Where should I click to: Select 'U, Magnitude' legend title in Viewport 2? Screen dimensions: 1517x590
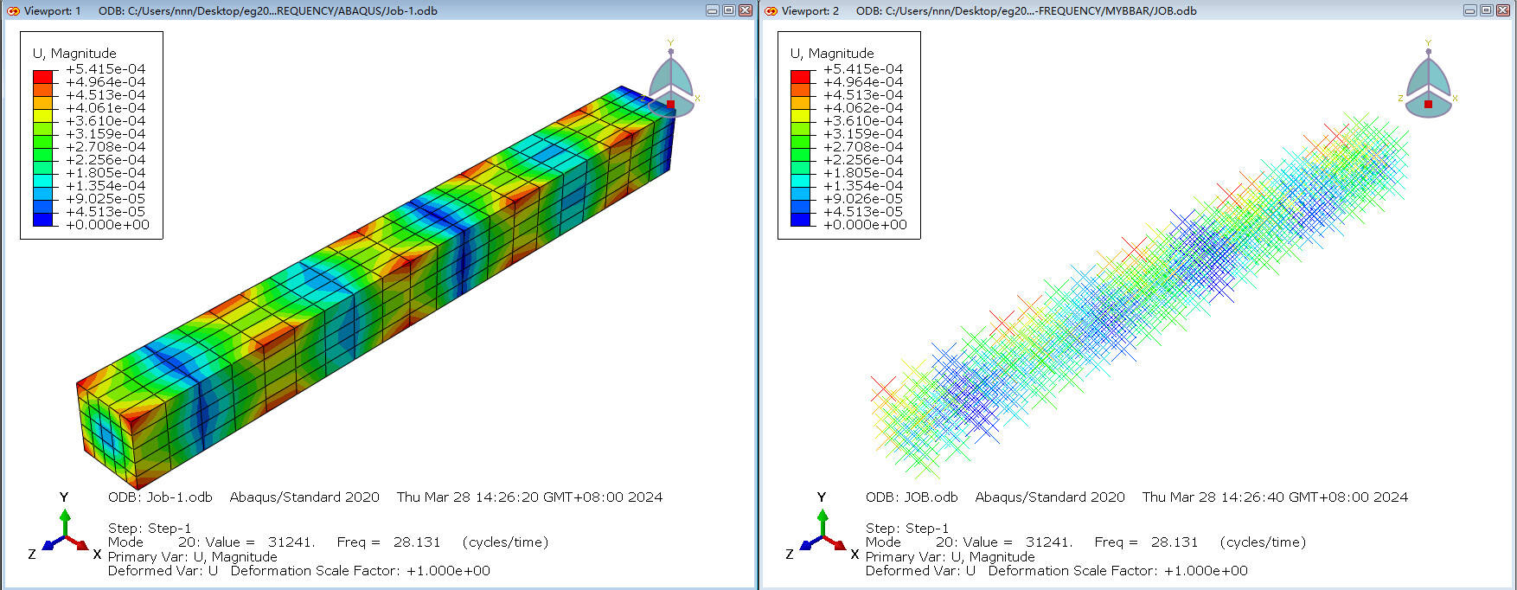pyautogui.click(x=832, y=53)
